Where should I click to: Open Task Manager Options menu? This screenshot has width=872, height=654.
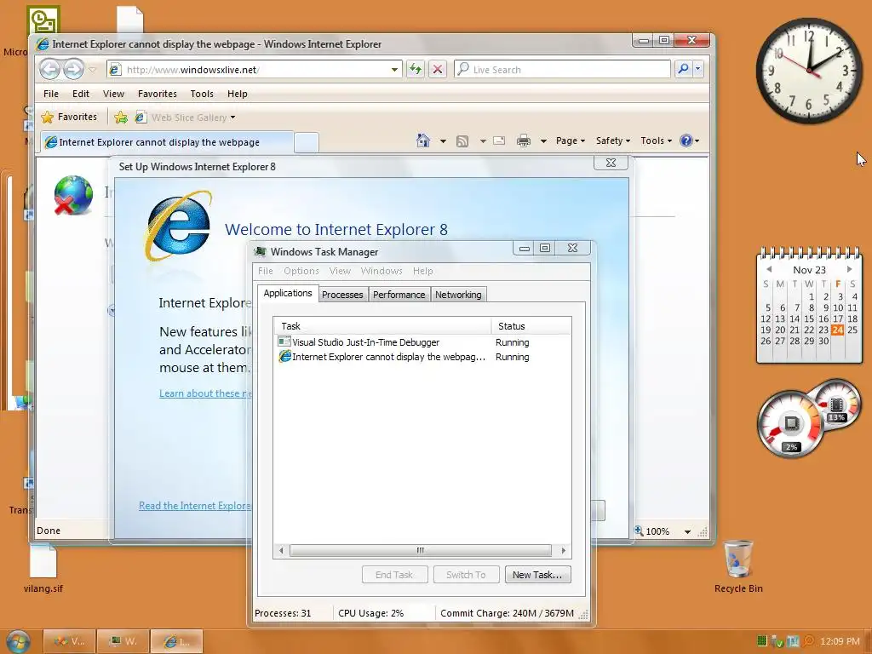(301, 271)
